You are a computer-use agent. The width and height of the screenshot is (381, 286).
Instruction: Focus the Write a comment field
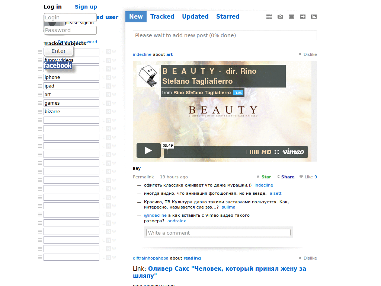[218, 232]
